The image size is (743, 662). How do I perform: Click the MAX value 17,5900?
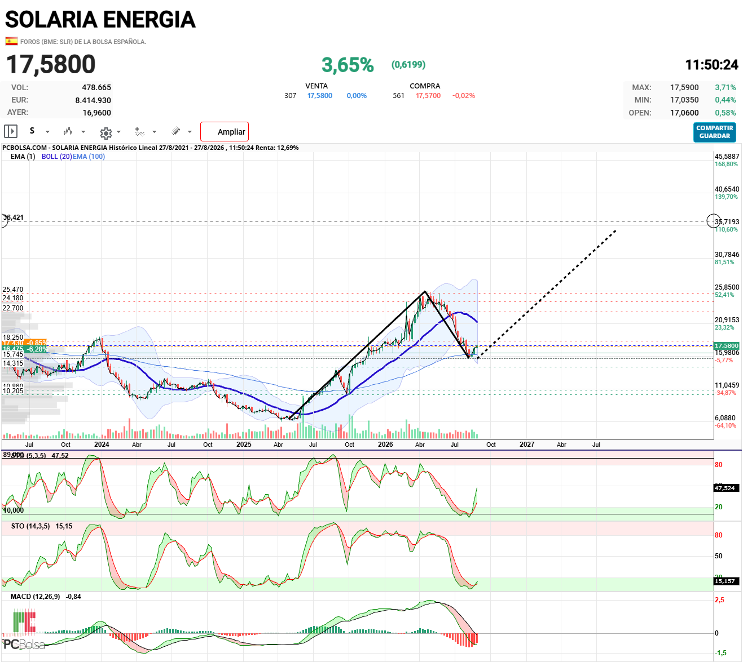click(684, 87)
